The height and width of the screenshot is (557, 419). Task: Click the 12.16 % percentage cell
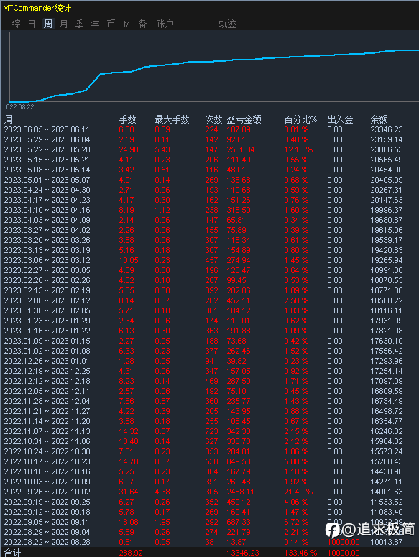click(x=298, y=149)
